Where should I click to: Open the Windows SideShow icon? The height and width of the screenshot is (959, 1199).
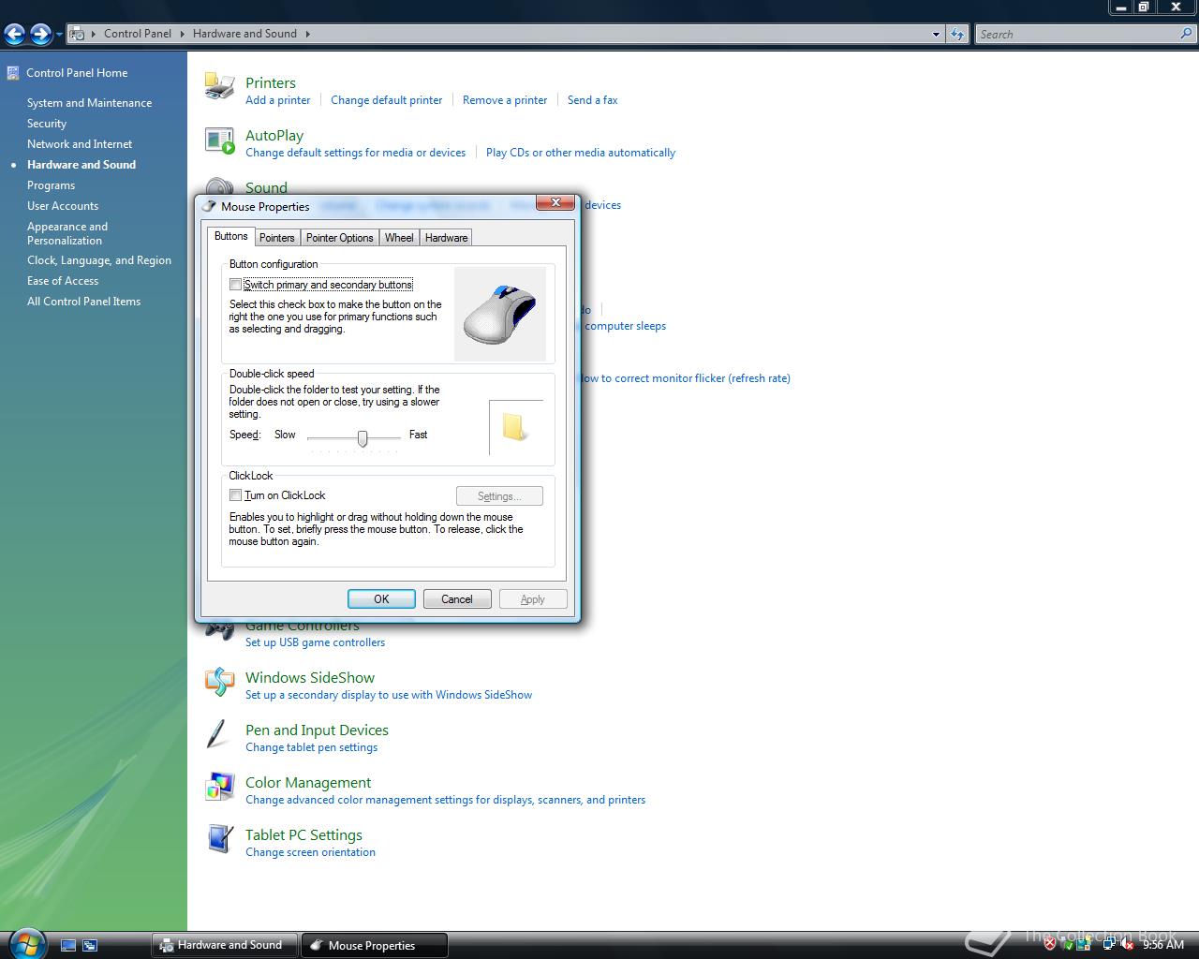[x=219, y=682]
